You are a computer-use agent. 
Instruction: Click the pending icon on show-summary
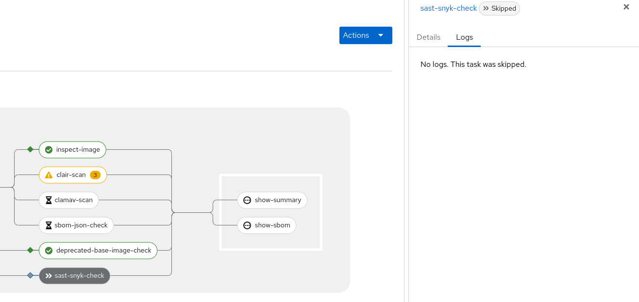point(247,200)
